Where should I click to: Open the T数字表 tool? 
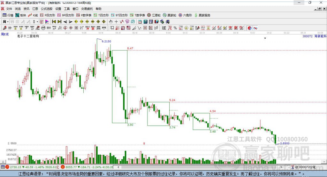pos(137,15)
